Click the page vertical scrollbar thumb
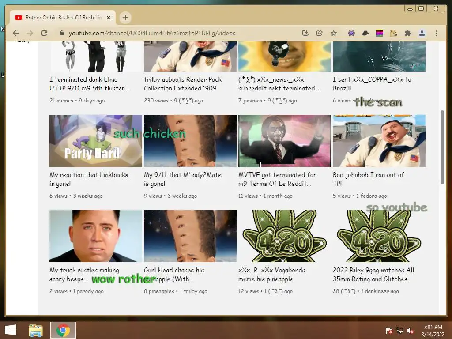Screen dimensions: 452x339 coord(442,147)
